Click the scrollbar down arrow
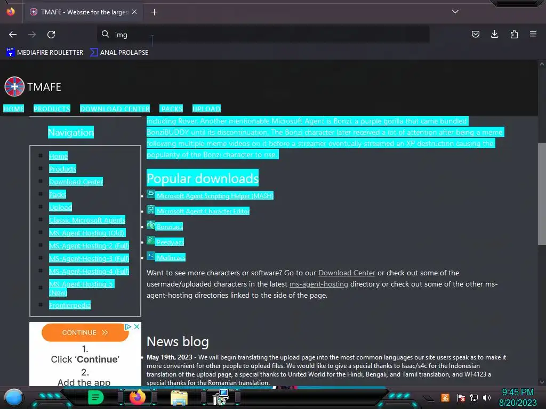546x409 pixels. pos(542,382)
